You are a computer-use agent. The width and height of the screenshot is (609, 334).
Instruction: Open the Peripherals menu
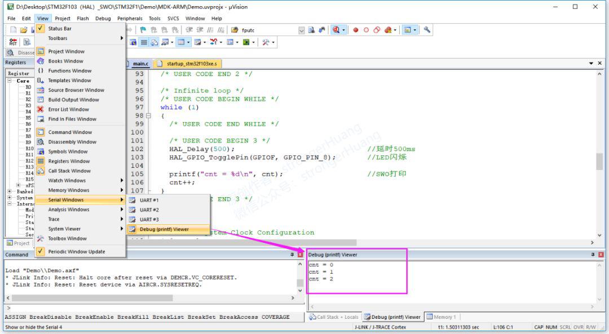130,18
